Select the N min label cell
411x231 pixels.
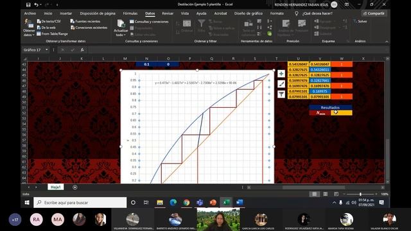320,113
